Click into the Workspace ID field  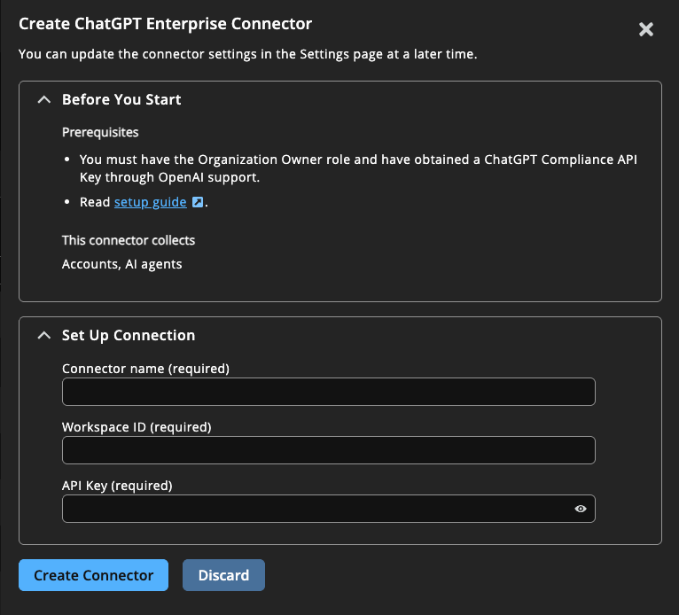[328, 450]
